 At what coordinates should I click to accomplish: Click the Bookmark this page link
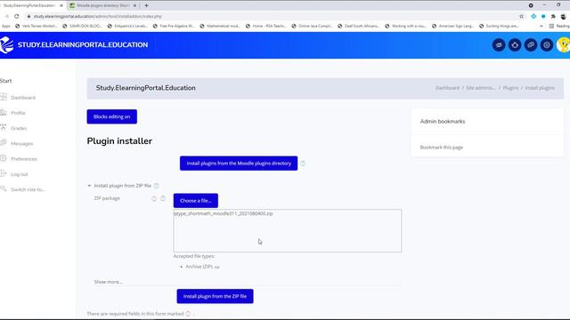442,148
